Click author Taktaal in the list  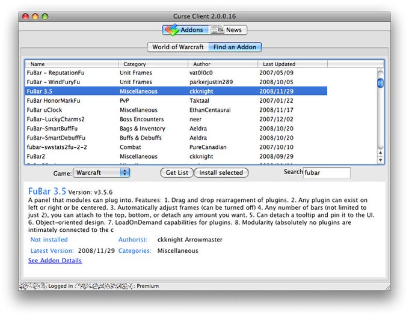199,100
